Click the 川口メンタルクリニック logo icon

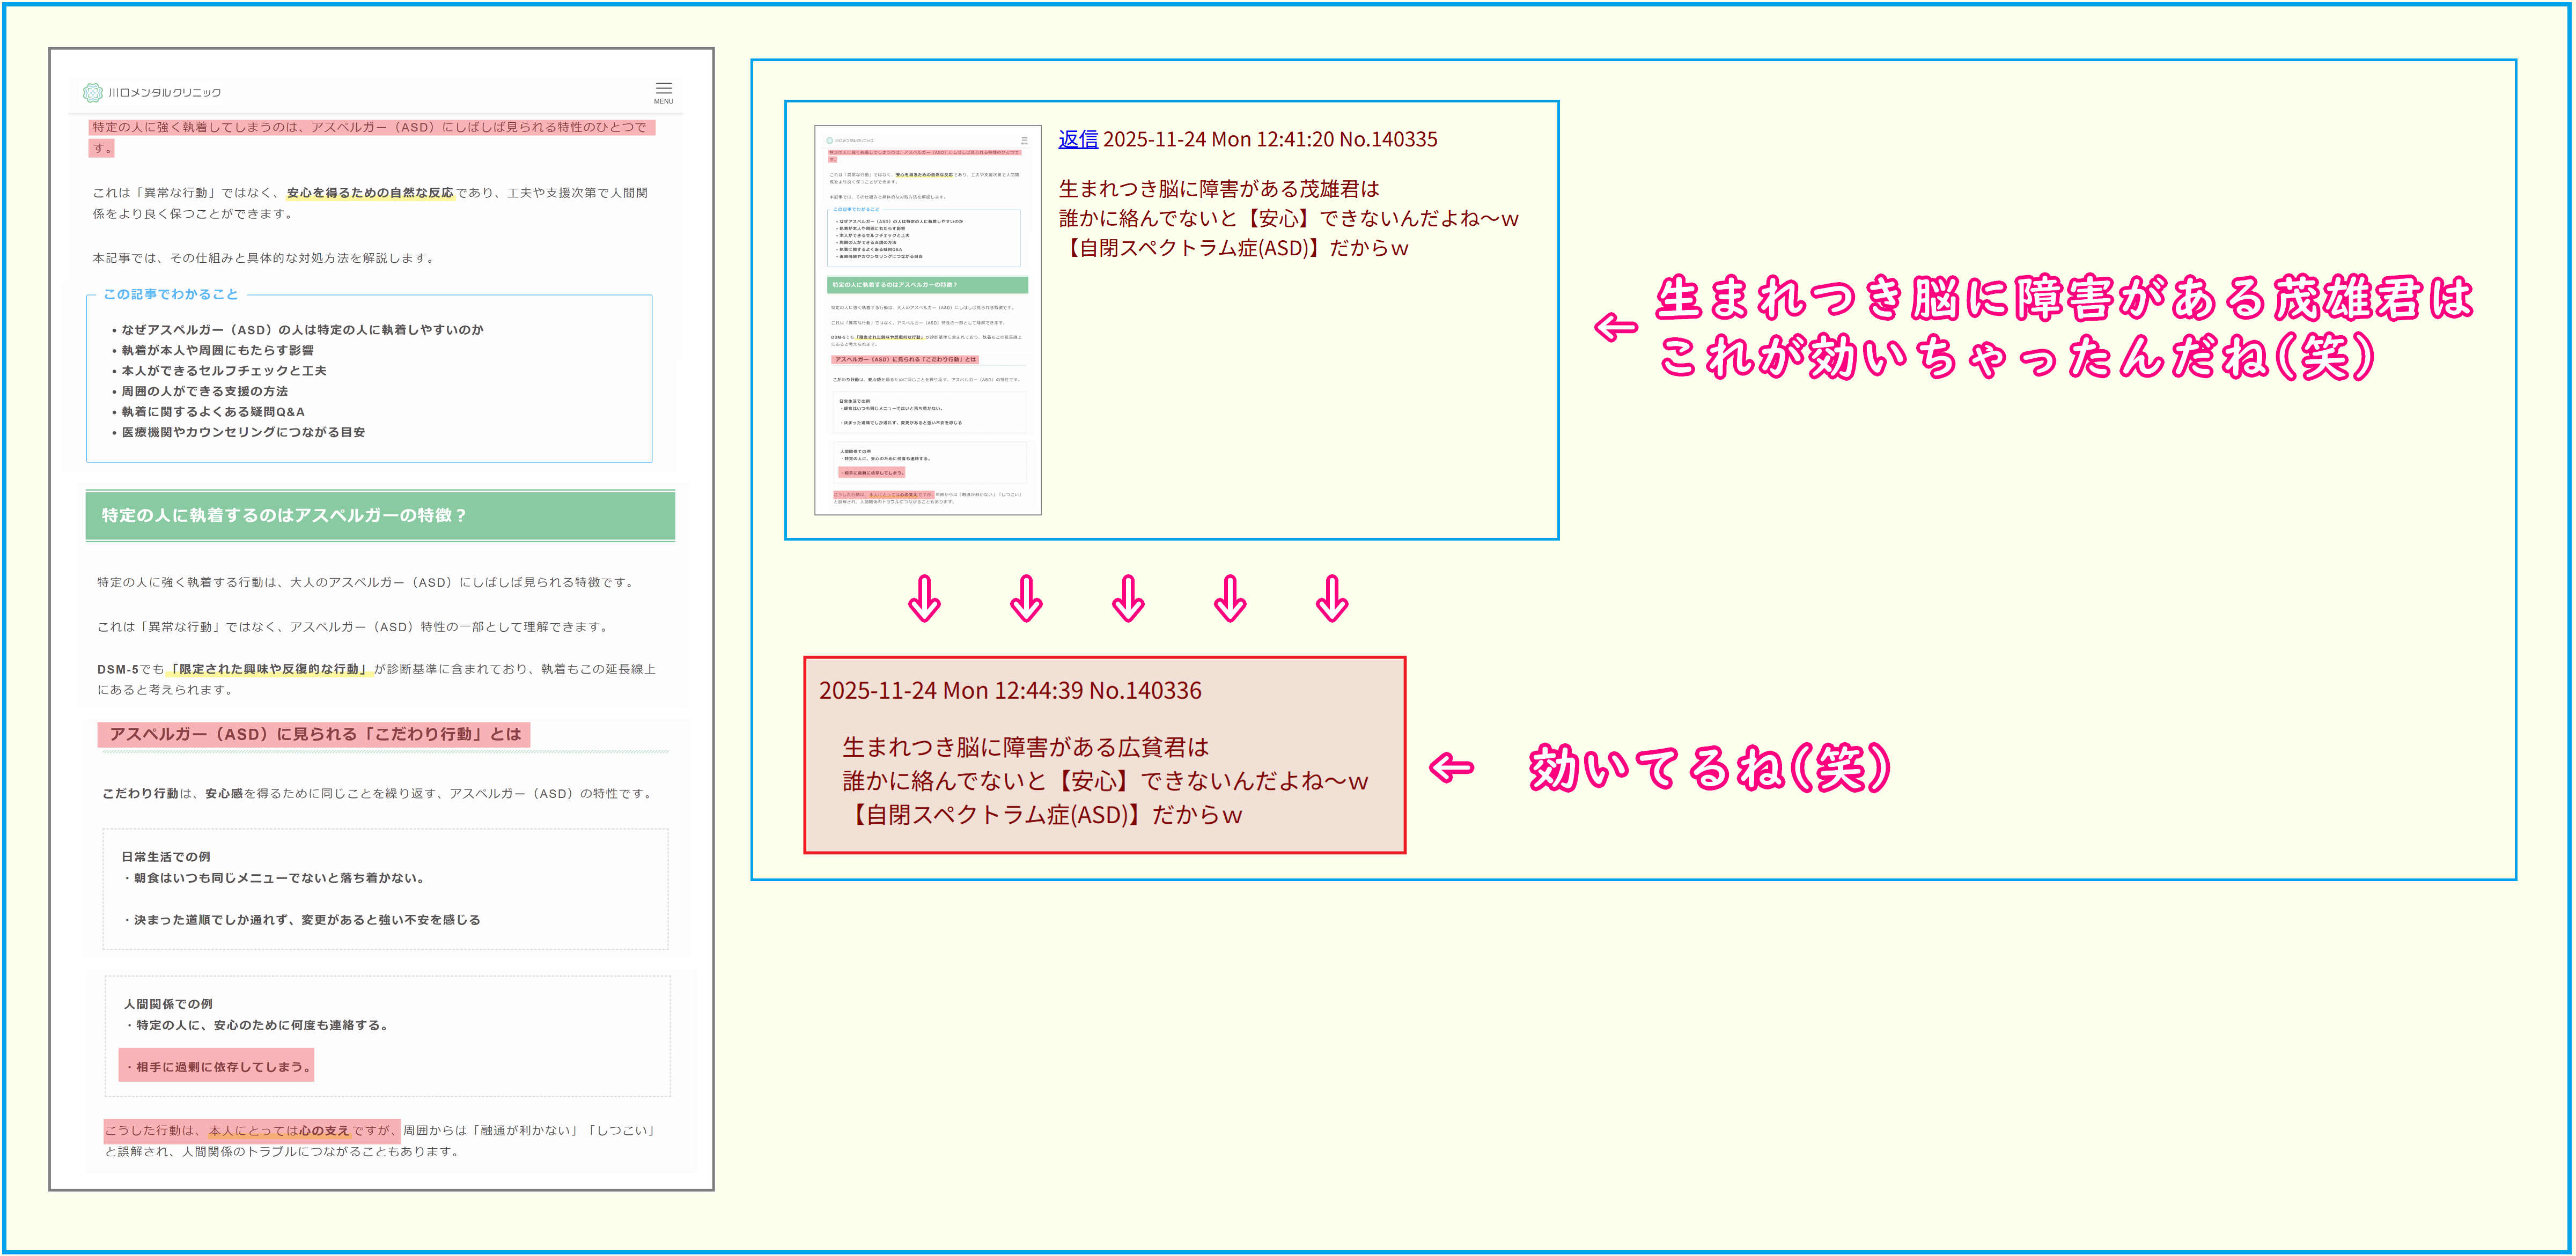pos(93,92)
